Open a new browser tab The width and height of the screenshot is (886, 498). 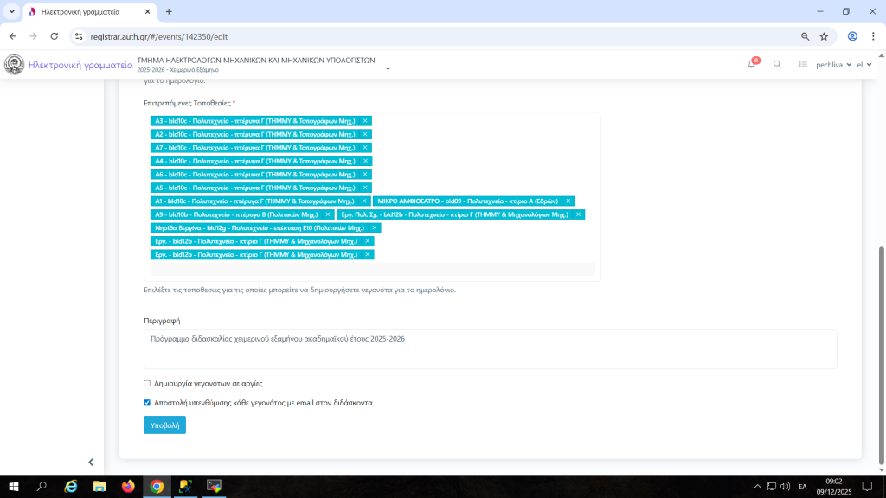(x=169, y=12)
